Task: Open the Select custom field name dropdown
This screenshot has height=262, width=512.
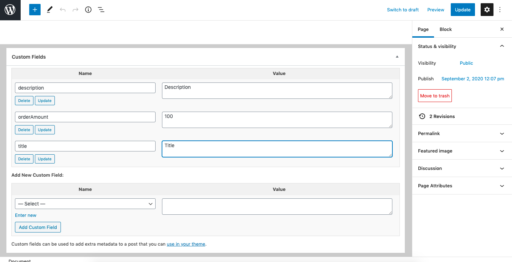Action: click(85, 204)
